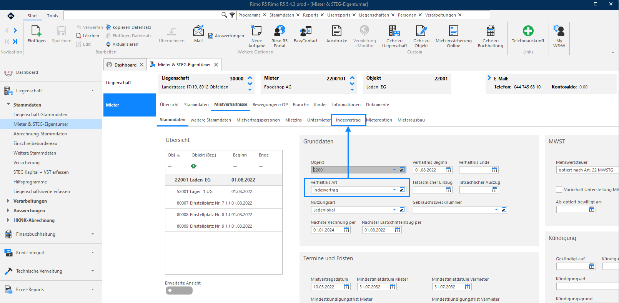Expand the Verarbeitungen tree node
This screenshot has height=303, width=619.
(8, 201)
